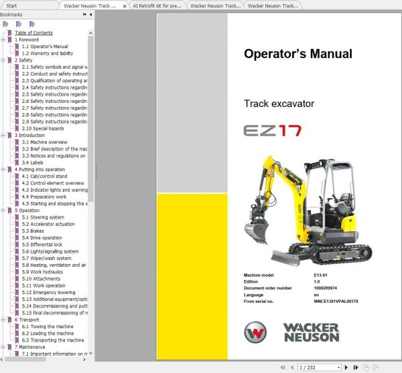Collapse the 7 Maintenance bookmark node
The image size is (402, 373).
[x=3, y=347]
